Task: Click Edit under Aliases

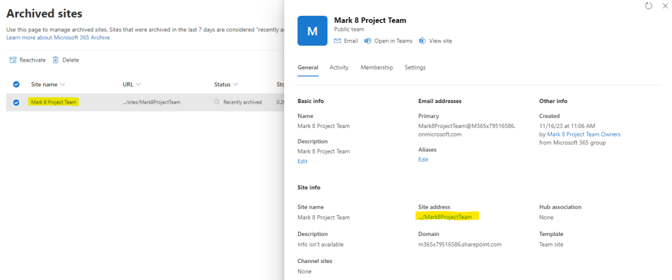Action: (x=423, y=160)
